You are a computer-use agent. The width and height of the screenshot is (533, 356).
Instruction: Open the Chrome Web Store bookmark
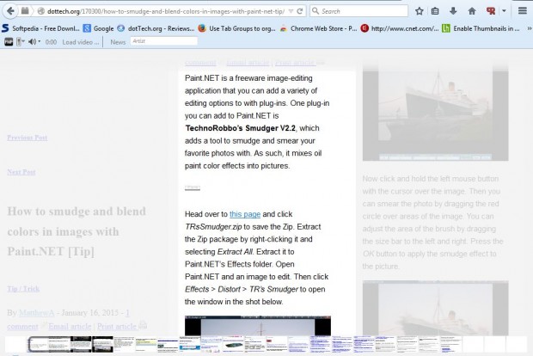[319, 28]
